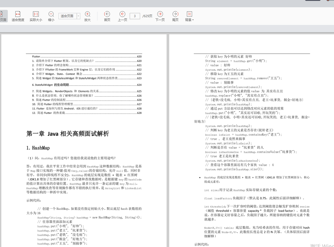Click code line hashMap.put("掘金", "好地方")
The width and height of the screenshot is (334, 247).
point(62,239)
